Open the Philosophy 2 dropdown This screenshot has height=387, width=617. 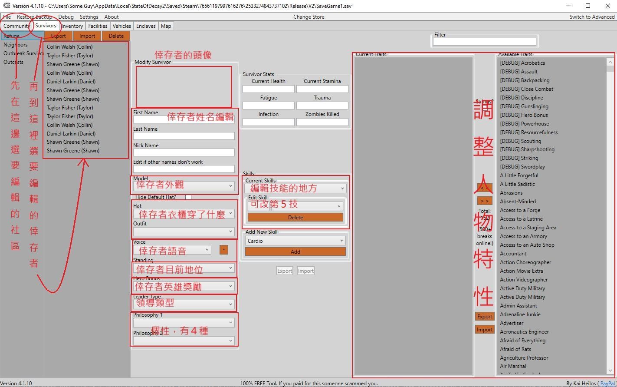click(184, 341)
